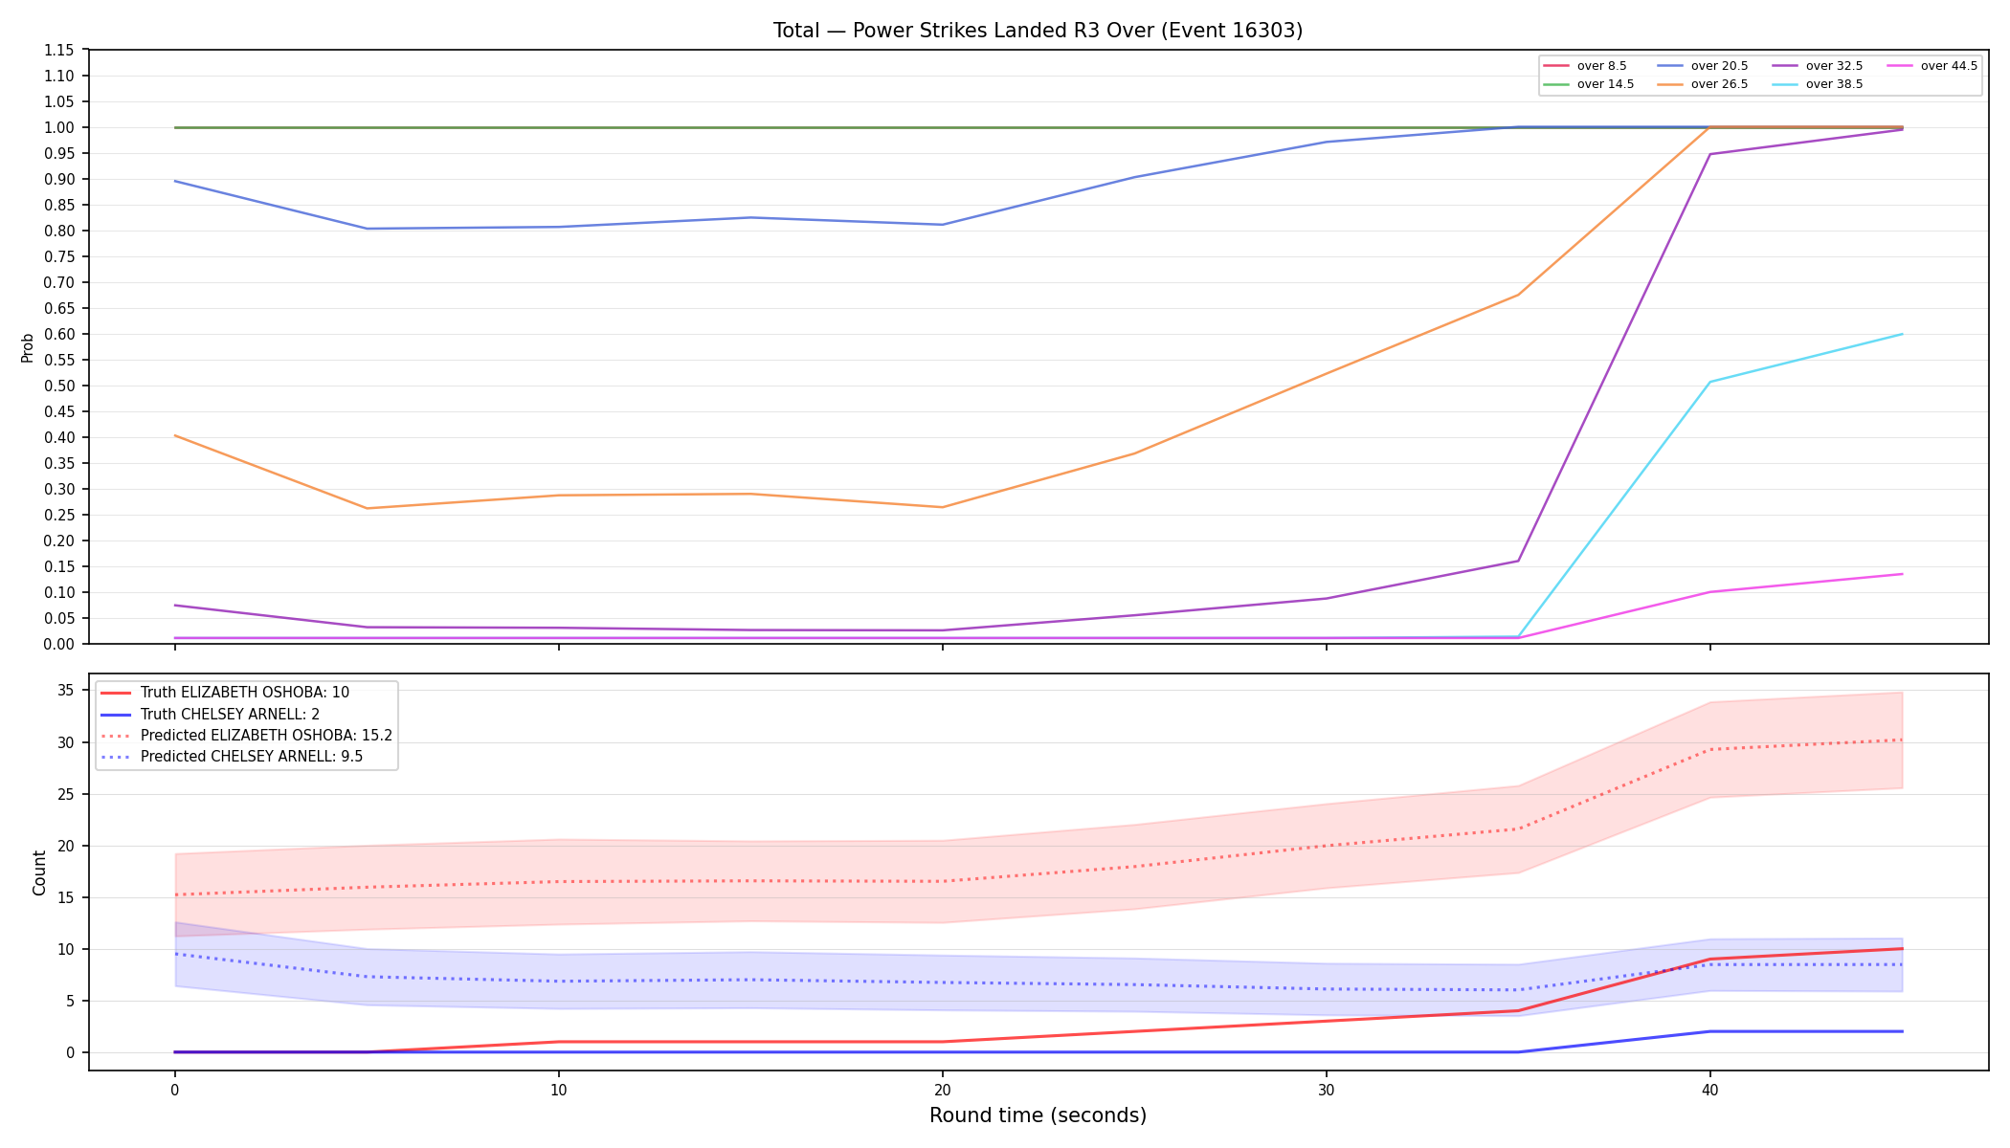Click 'Truth CHELSEY ARNELL: 2' legend entry
The image size is (2010, 1148).
(211, 715)
